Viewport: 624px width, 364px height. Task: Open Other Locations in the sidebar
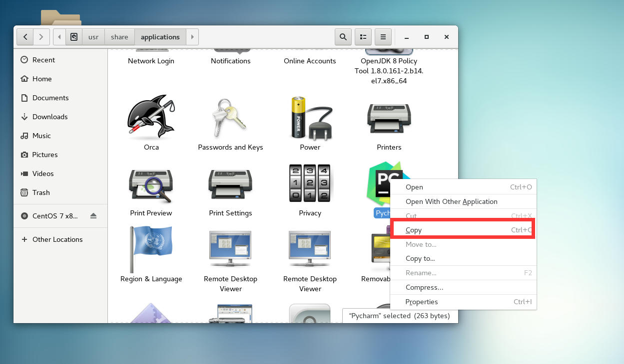tap(57, 239)
